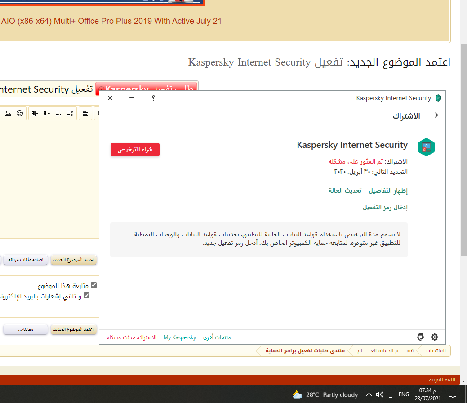Click اعتمد الموضوع الجديد beside attach files

[x=74, y=260]
